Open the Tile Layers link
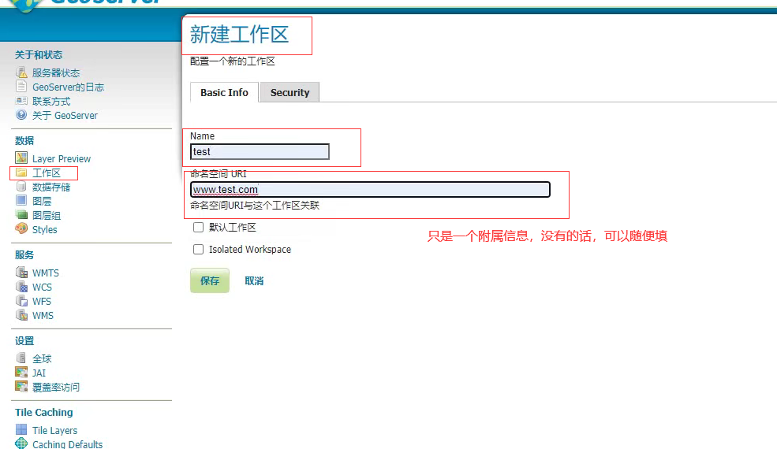 55,430
